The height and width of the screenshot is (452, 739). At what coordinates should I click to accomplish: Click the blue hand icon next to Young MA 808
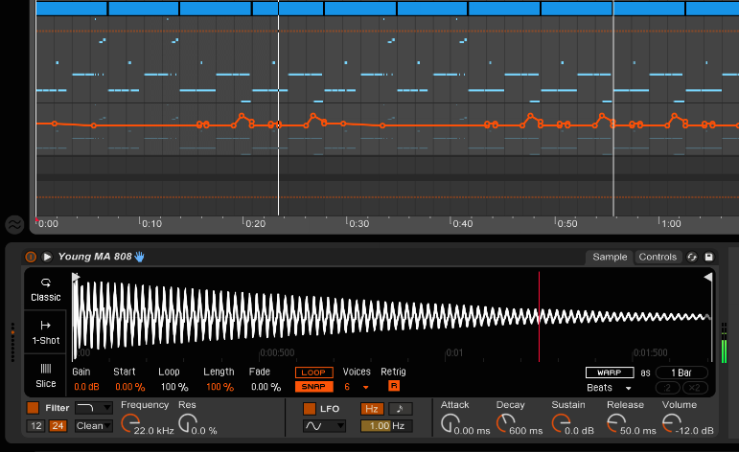140,257
